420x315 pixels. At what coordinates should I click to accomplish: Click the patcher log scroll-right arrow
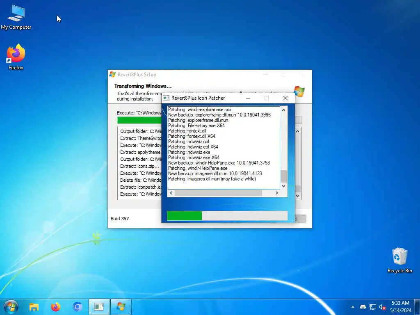point(277,193)
